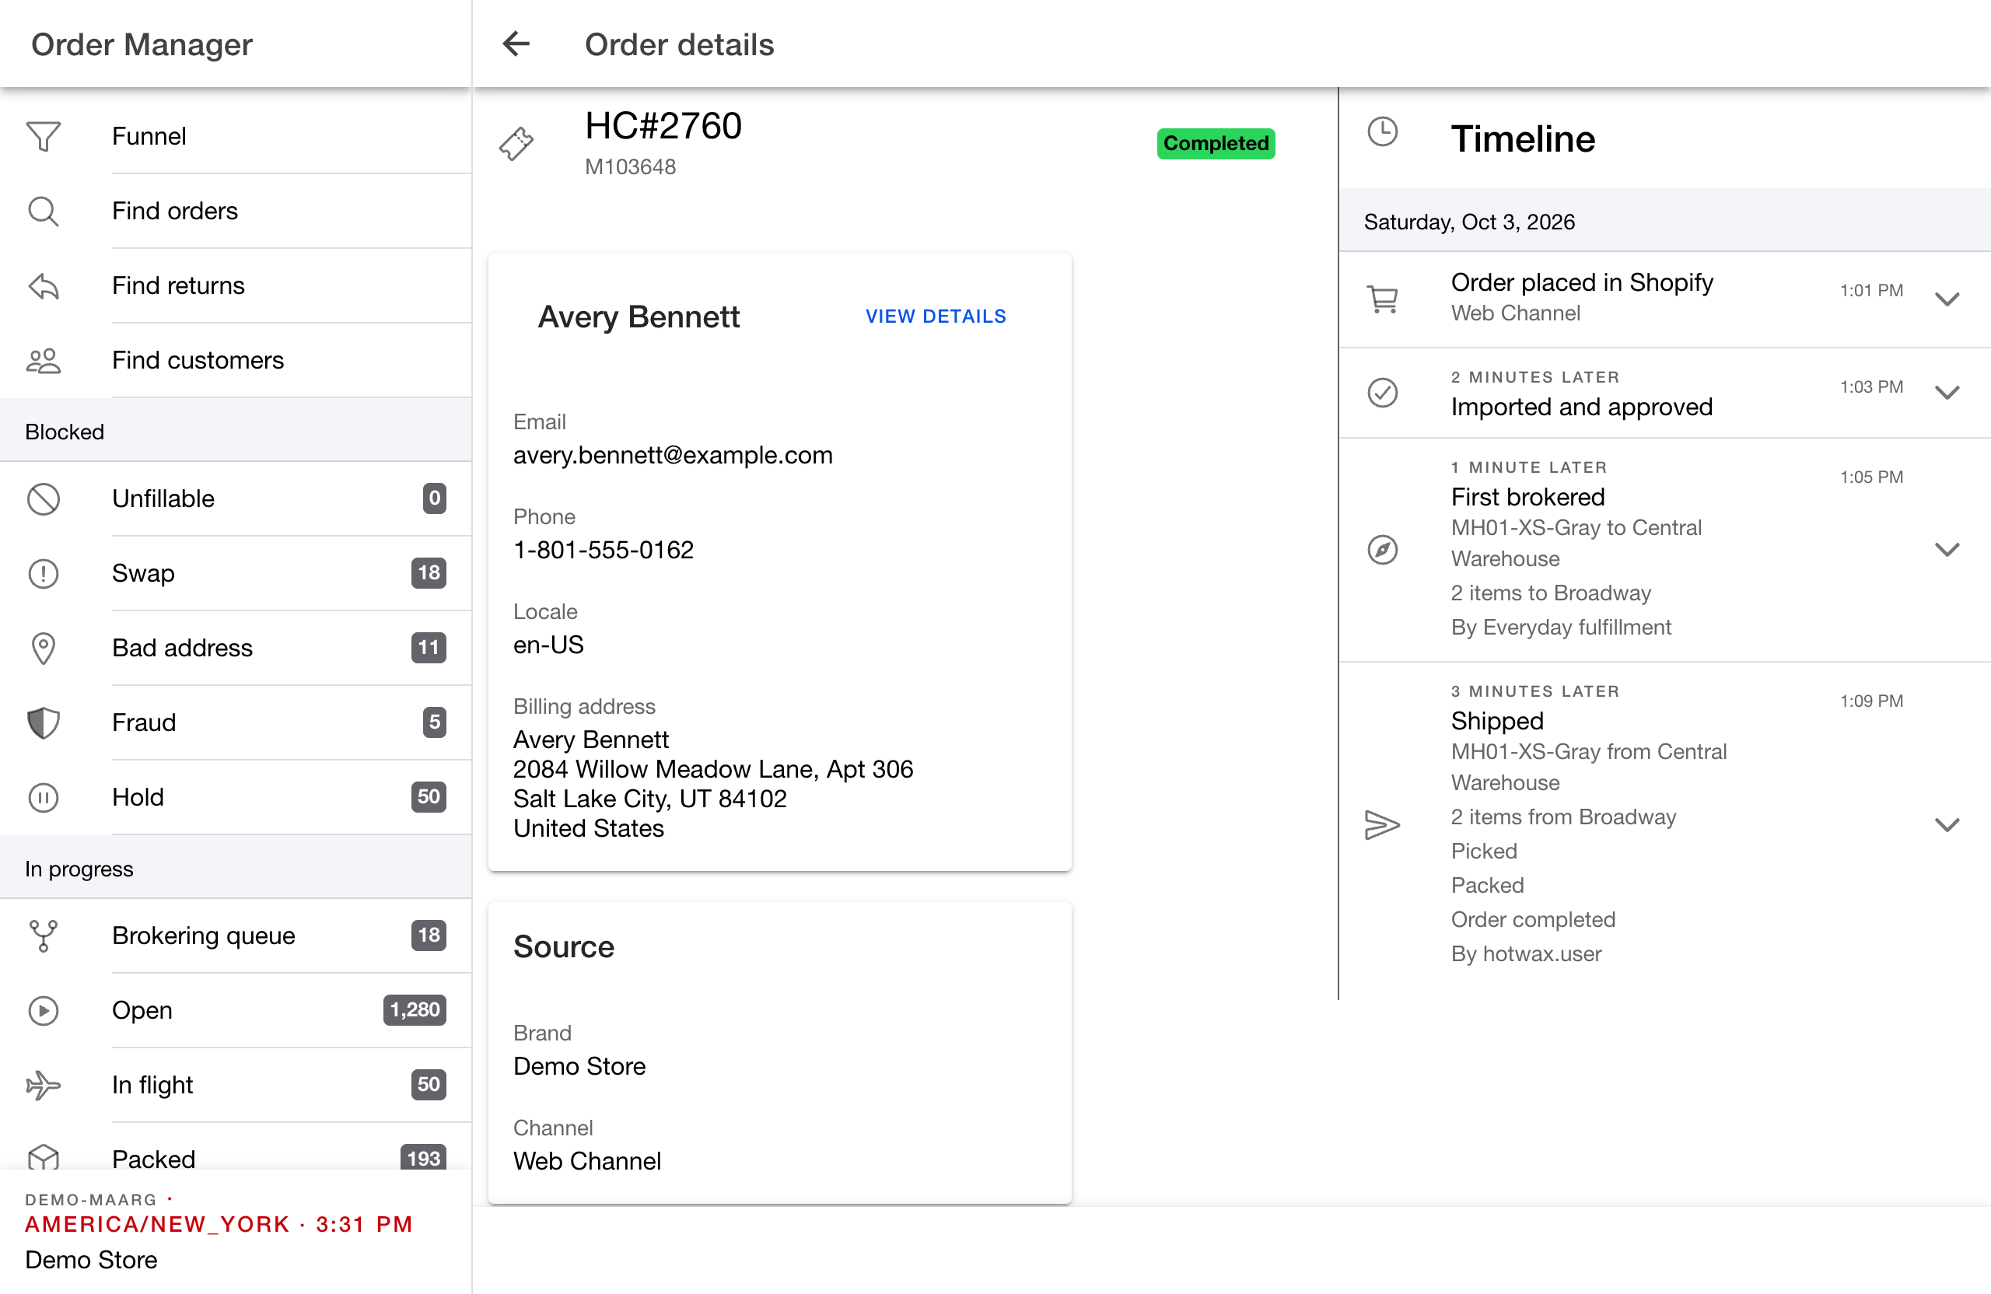Open View Details for Avery Bennett
The height and width of the screenshot is (1294, 1991).
point(936,317)
